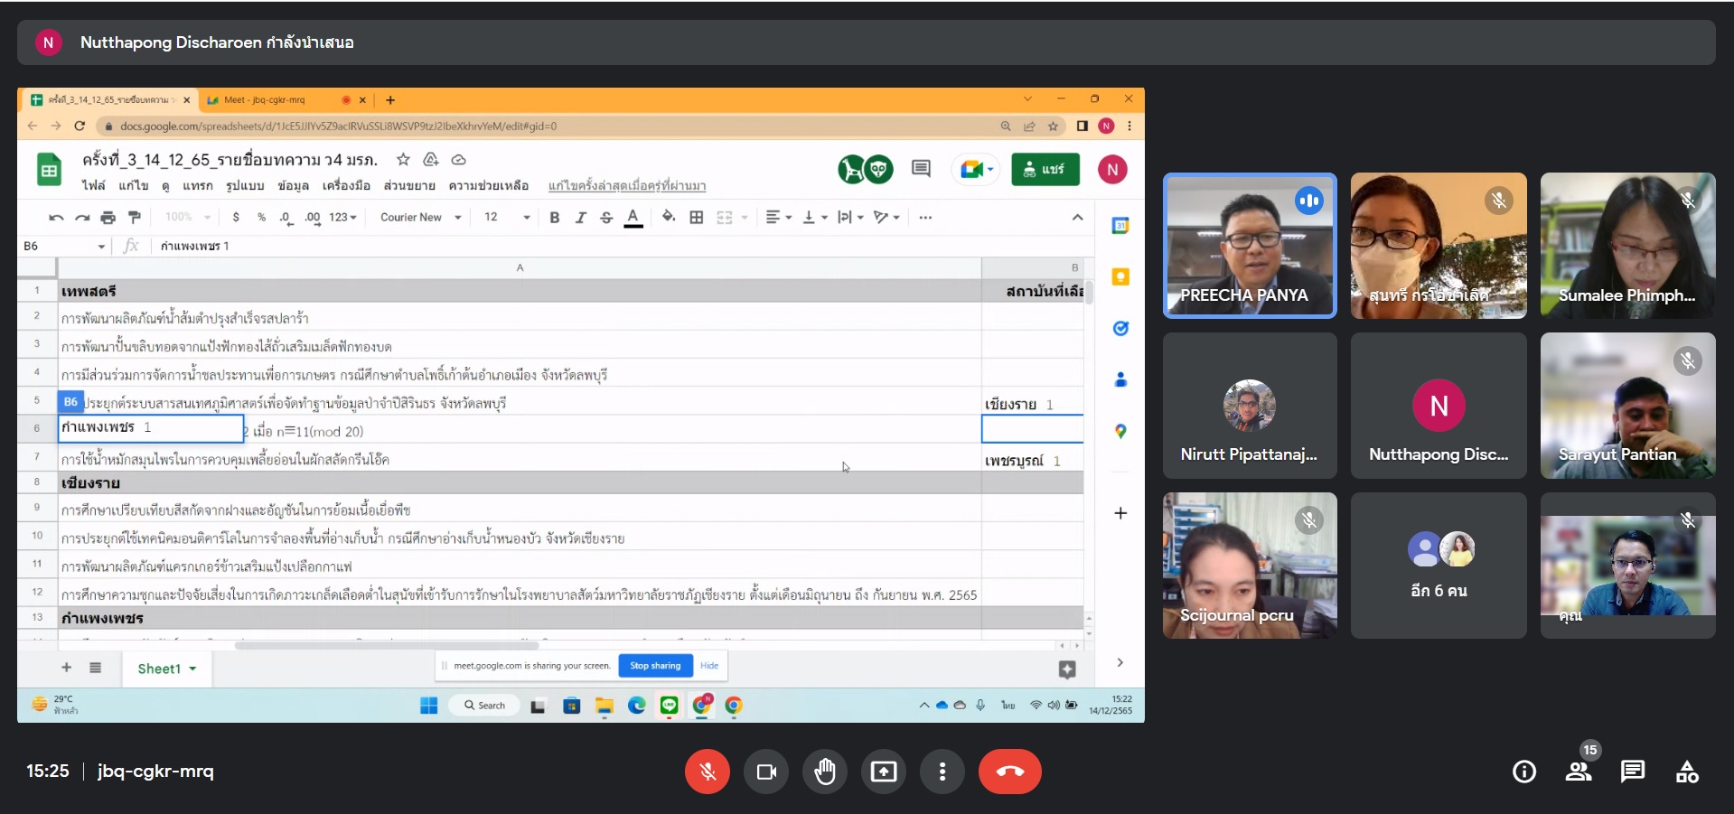Open more options three-dot menu
This screenshot has width=1734, height=814.
(942, 772)
